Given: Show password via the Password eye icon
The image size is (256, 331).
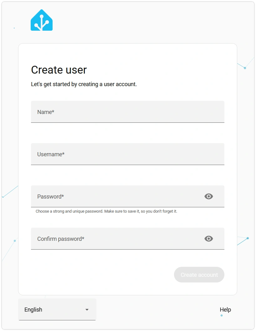Looking at the screenshot, I should pos(208,196).
